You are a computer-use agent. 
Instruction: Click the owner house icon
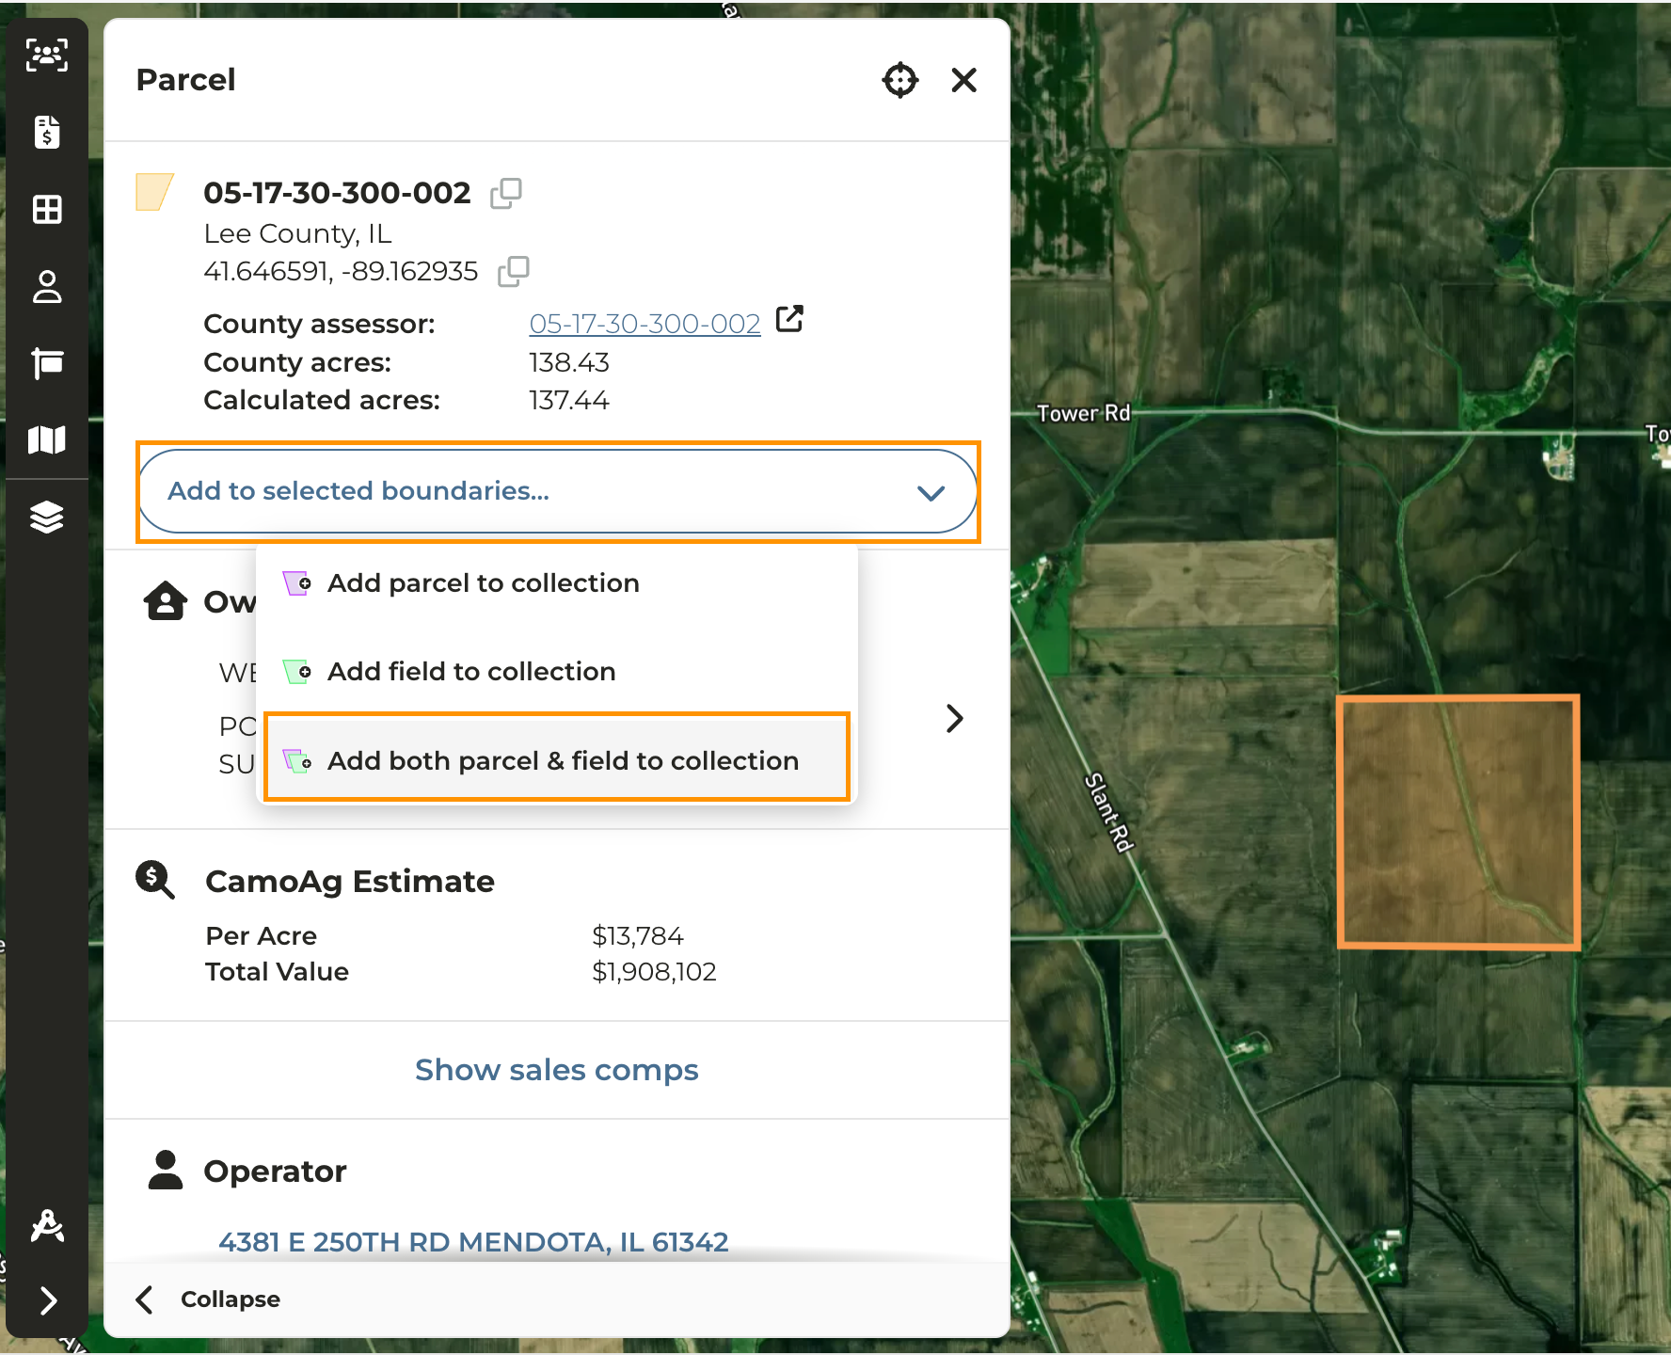coord(165,600)
